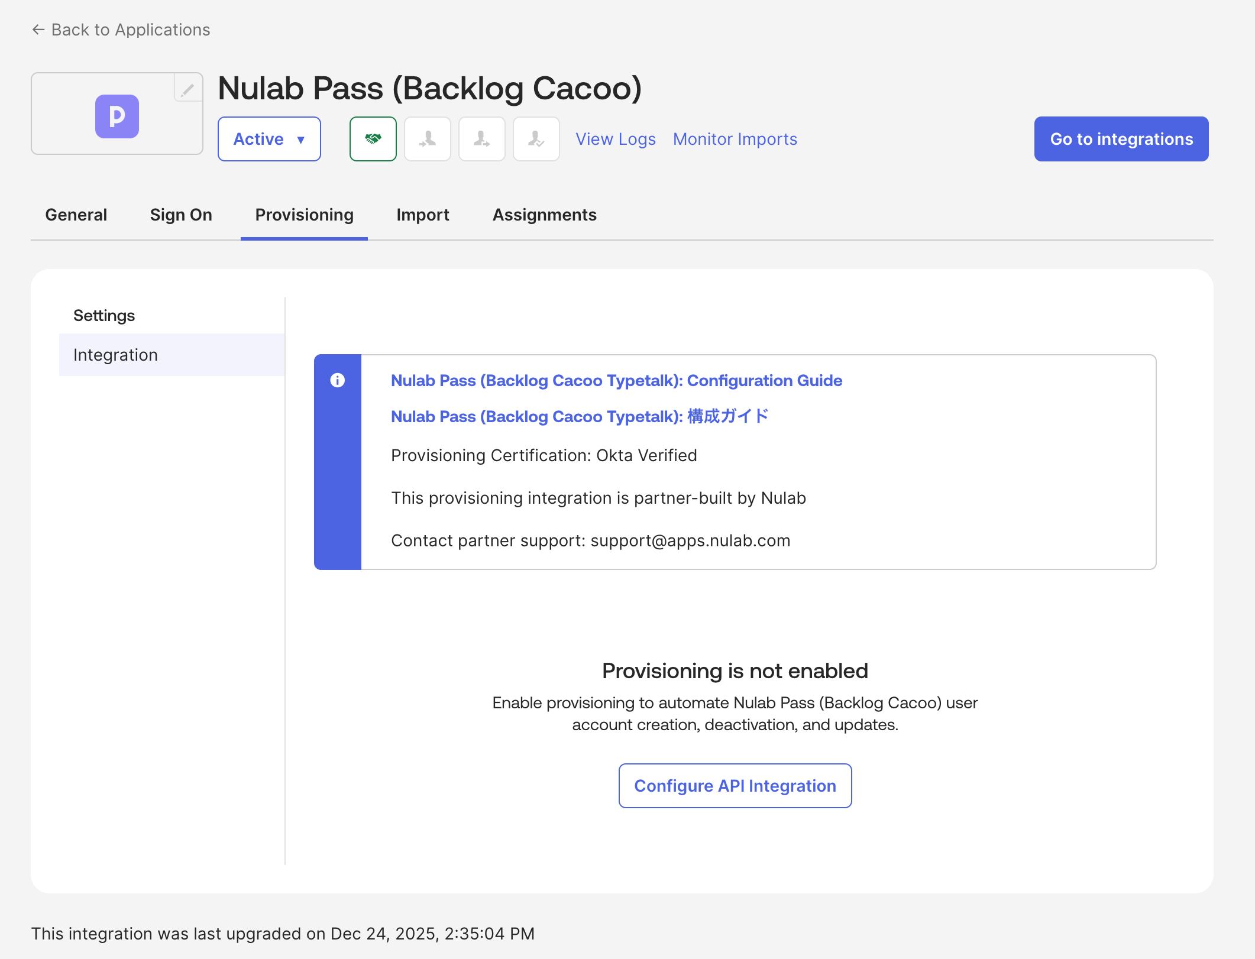The height and width of the screenshot is (959, 1255).
Task: Click Configure API Integration button
Action: [735, 786]
